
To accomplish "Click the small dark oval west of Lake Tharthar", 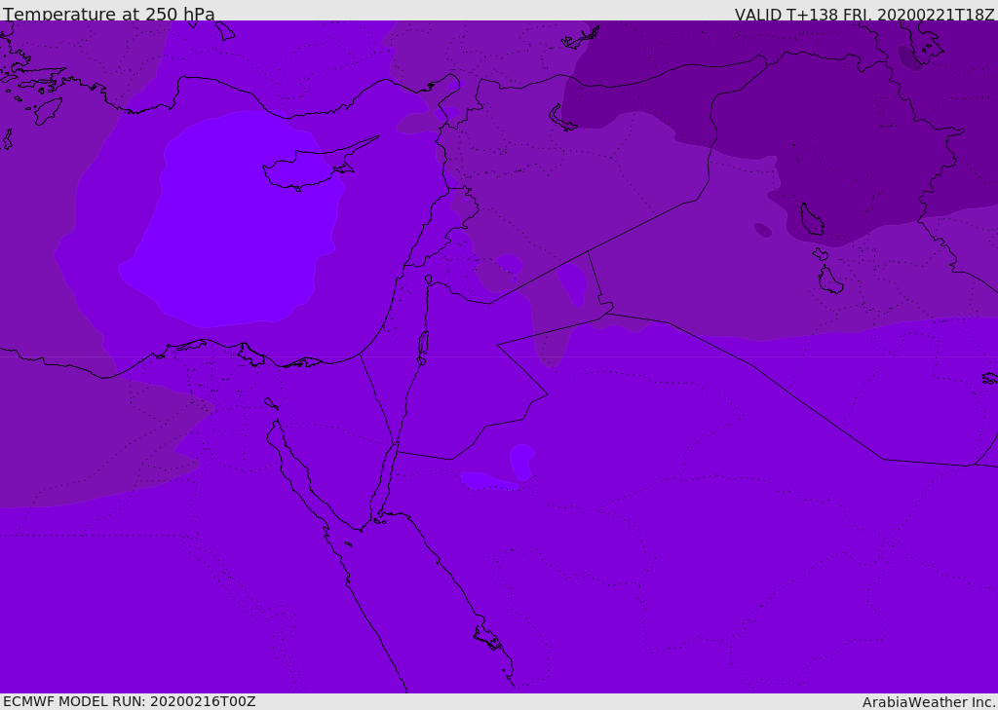I will pyautogui.click(x=762, y=230).
